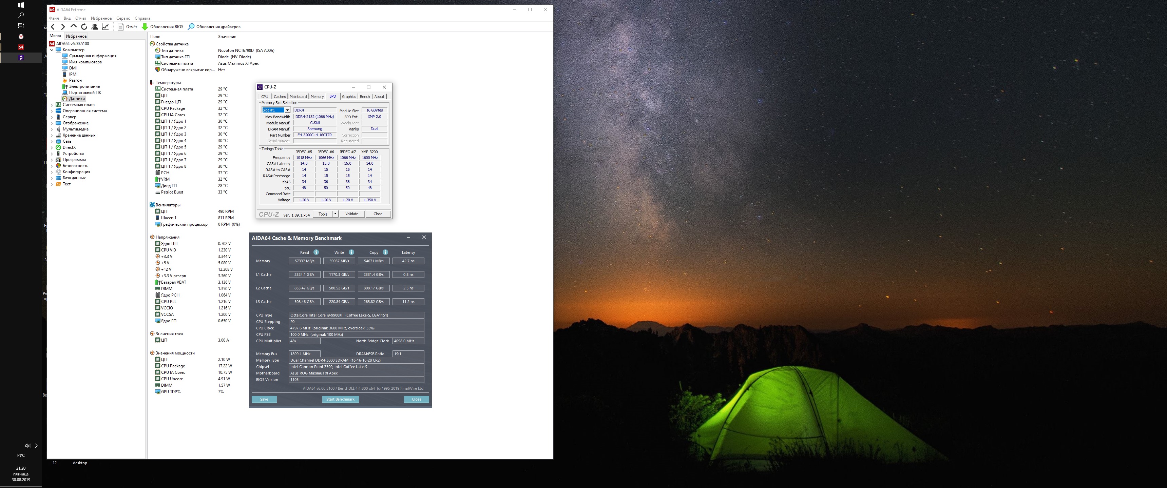Click the Back navigation arrow in AIDA64 toolbar
The width and height of the screenshot is (1167, 488).
tap(53, 27)
